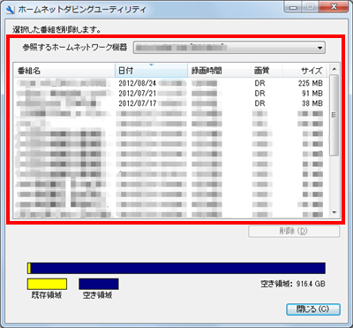Sort programs by サイズ column
353x328 pixels.
pos(304,71)
